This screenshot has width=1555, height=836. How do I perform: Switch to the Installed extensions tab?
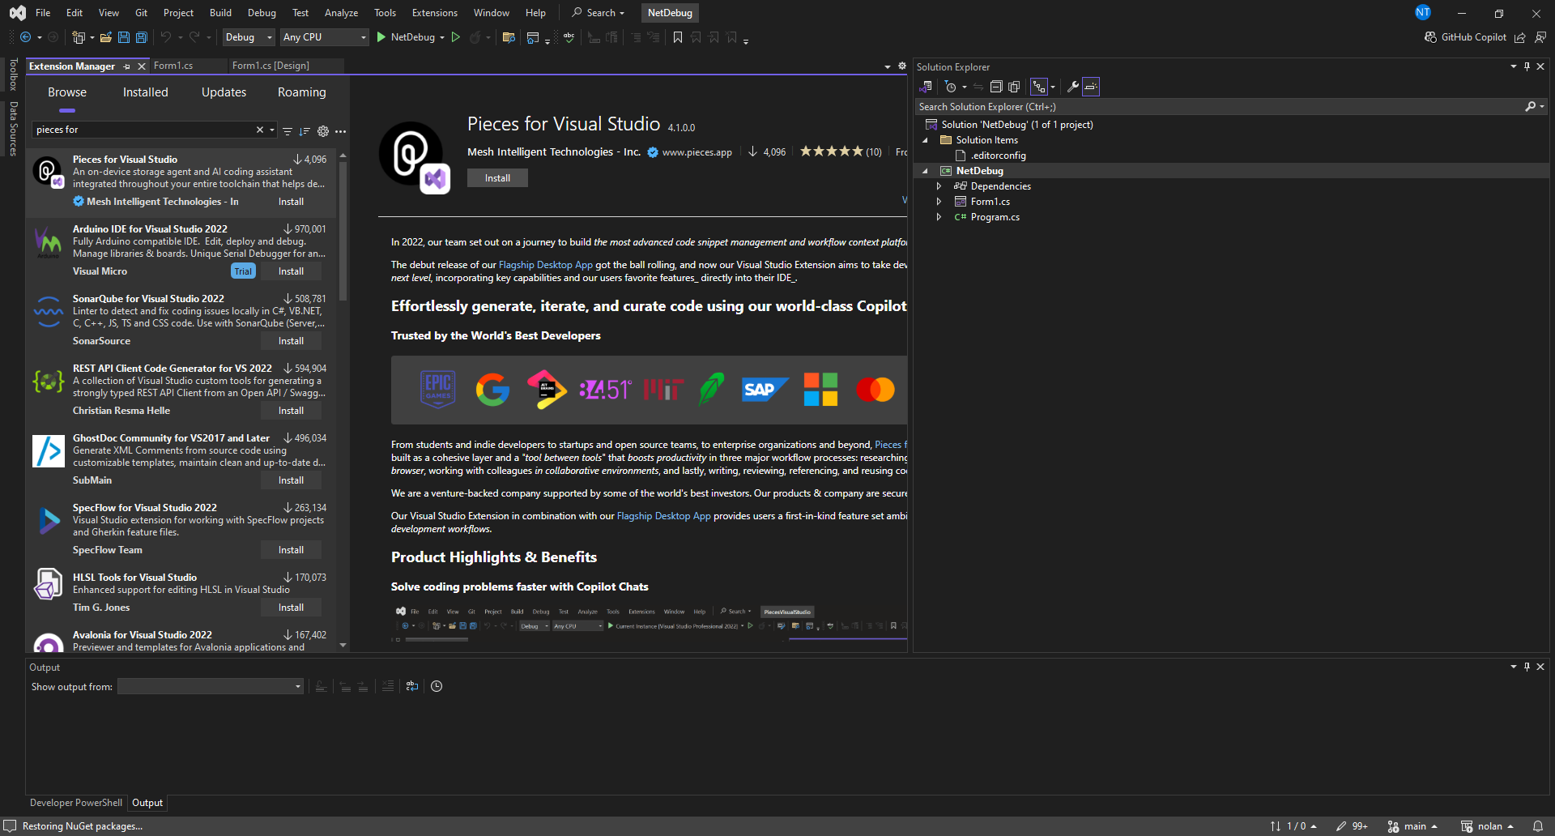click(145, 92)
